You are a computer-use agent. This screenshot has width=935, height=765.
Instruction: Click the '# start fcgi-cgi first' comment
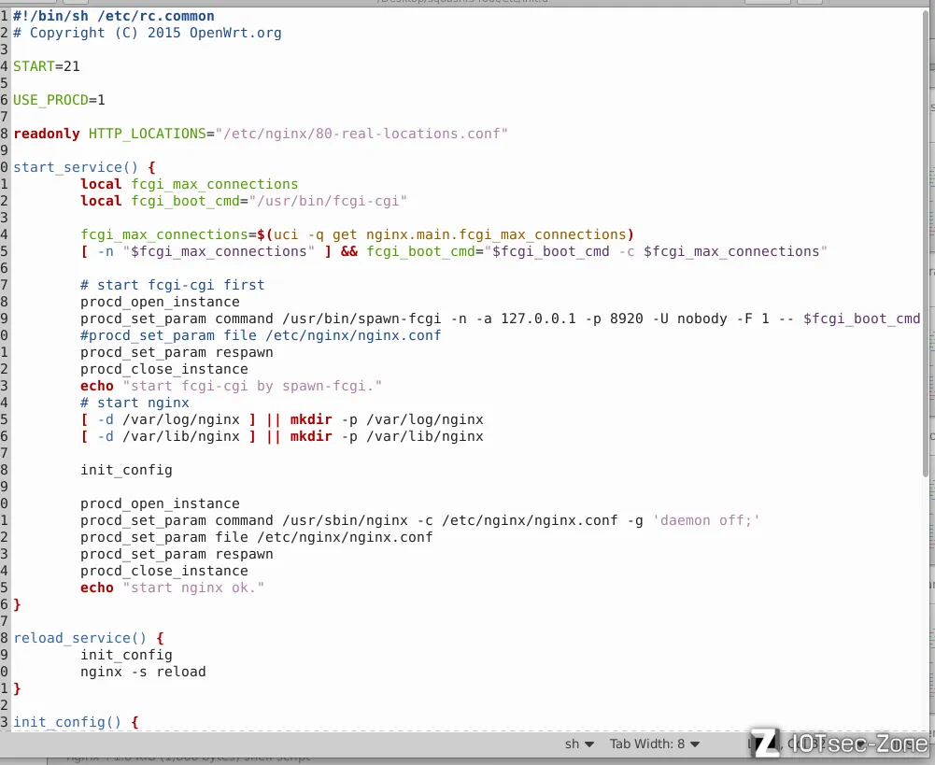pyautogui.click(x=172, y=285)
